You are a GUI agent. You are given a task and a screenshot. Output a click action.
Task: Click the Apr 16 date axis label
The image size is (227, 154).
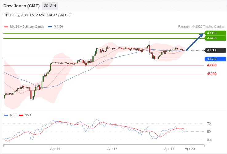pos(169,149)
